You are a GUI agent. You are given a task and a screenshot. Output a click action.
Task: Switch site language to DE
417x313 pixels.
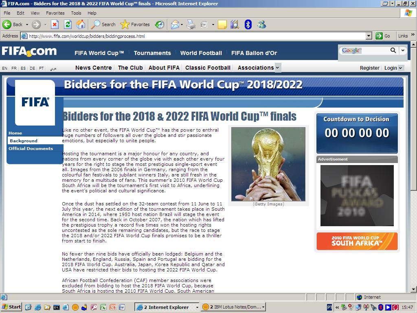coord(32,68)
